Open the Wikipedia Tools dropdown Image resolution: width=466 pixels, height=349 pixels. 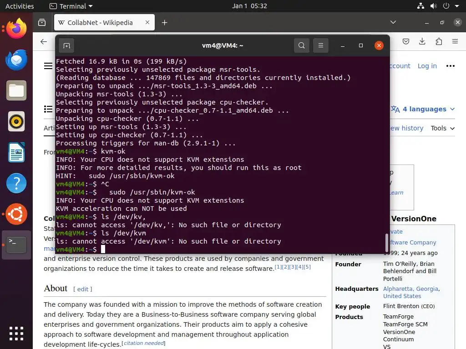coord(442,128)
